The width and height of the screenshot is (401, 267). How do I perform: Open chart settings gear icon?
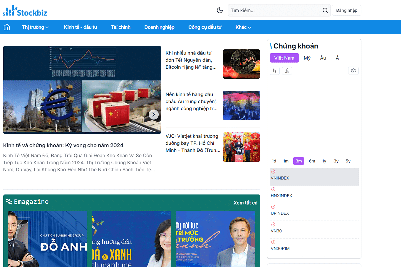[353, 71]
